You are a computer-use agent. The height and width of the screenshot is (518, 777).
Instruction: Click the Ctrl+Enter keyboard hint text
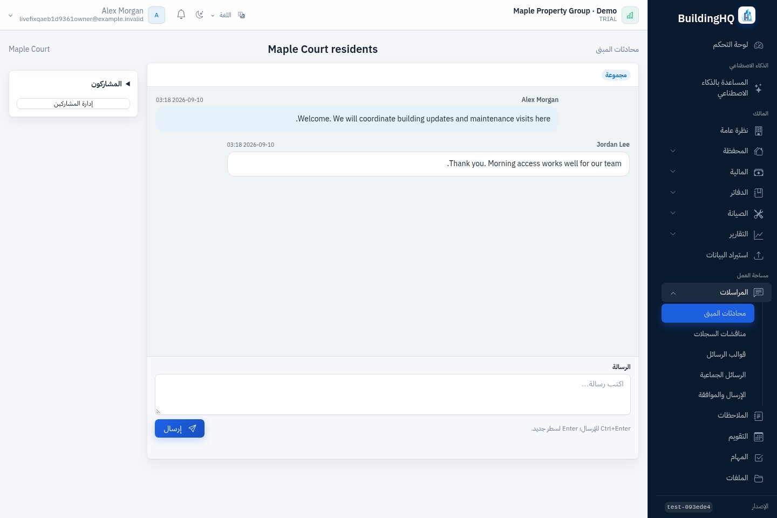(x=581, y=429)
